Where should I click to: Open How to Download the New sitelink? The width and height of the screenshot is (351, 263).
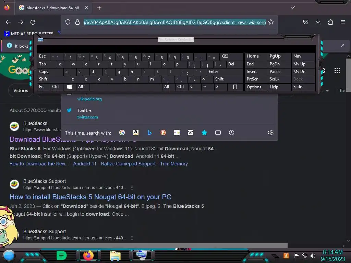pyautogui.click(x=39, y=164)
